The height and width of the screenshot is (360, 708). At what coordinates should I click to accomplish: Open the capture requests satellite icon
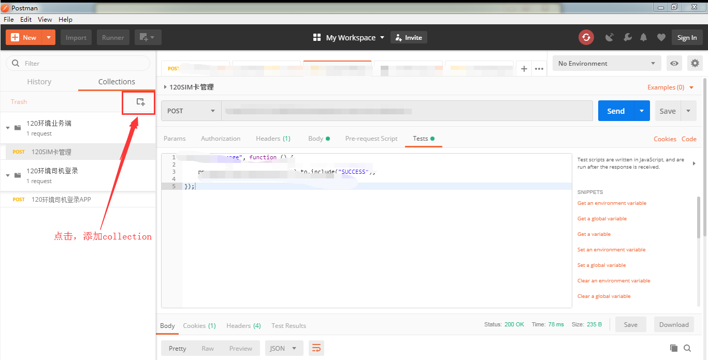point(610,37)
